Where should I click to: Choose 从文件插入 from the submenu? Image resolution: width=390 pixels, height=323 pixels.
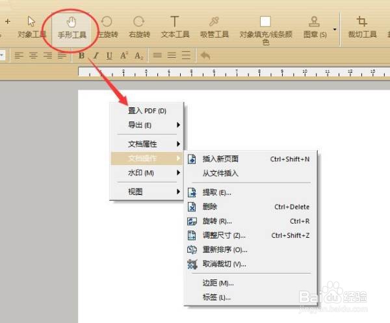tap(251, 174)
